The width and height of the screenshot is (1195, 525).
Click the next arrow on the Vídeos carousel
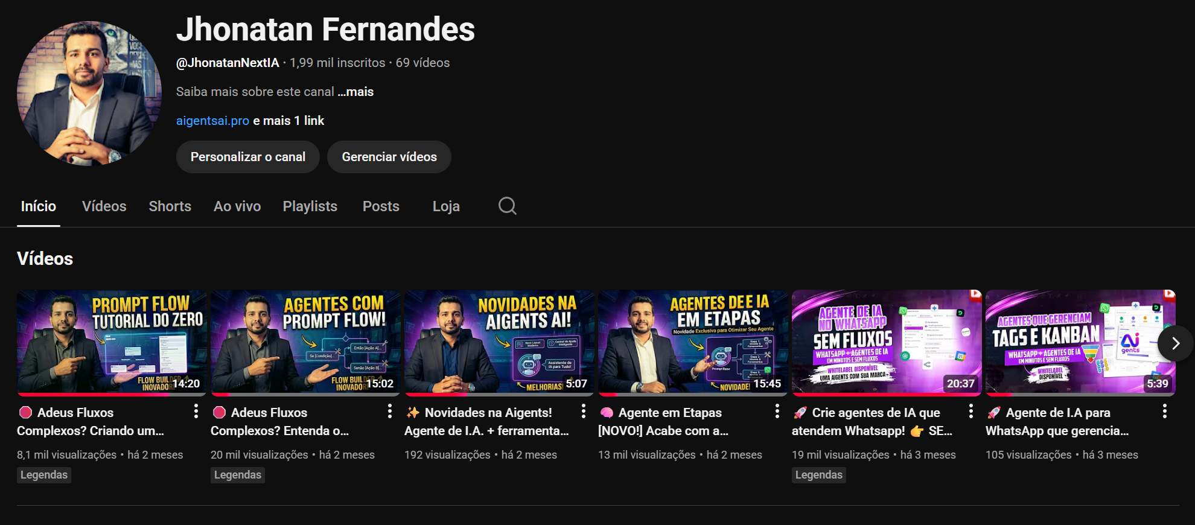tap(1176, 343)
